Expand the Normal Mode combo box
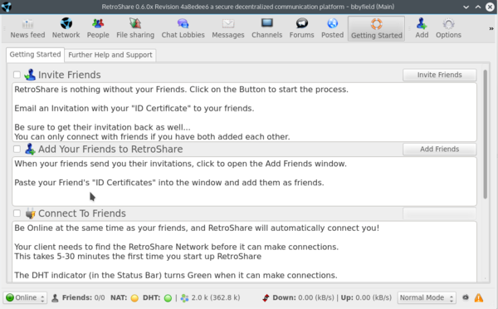This screenshot has height=309, width=498. [427, 298]
